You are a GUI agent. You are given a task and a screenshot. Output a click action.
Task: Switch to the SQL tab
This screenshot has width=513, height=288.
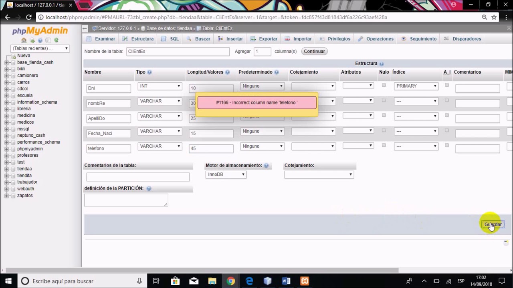coord(170,39)
